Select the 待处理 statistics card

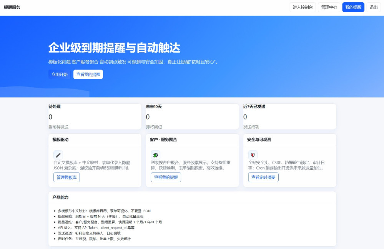[95, 116]
